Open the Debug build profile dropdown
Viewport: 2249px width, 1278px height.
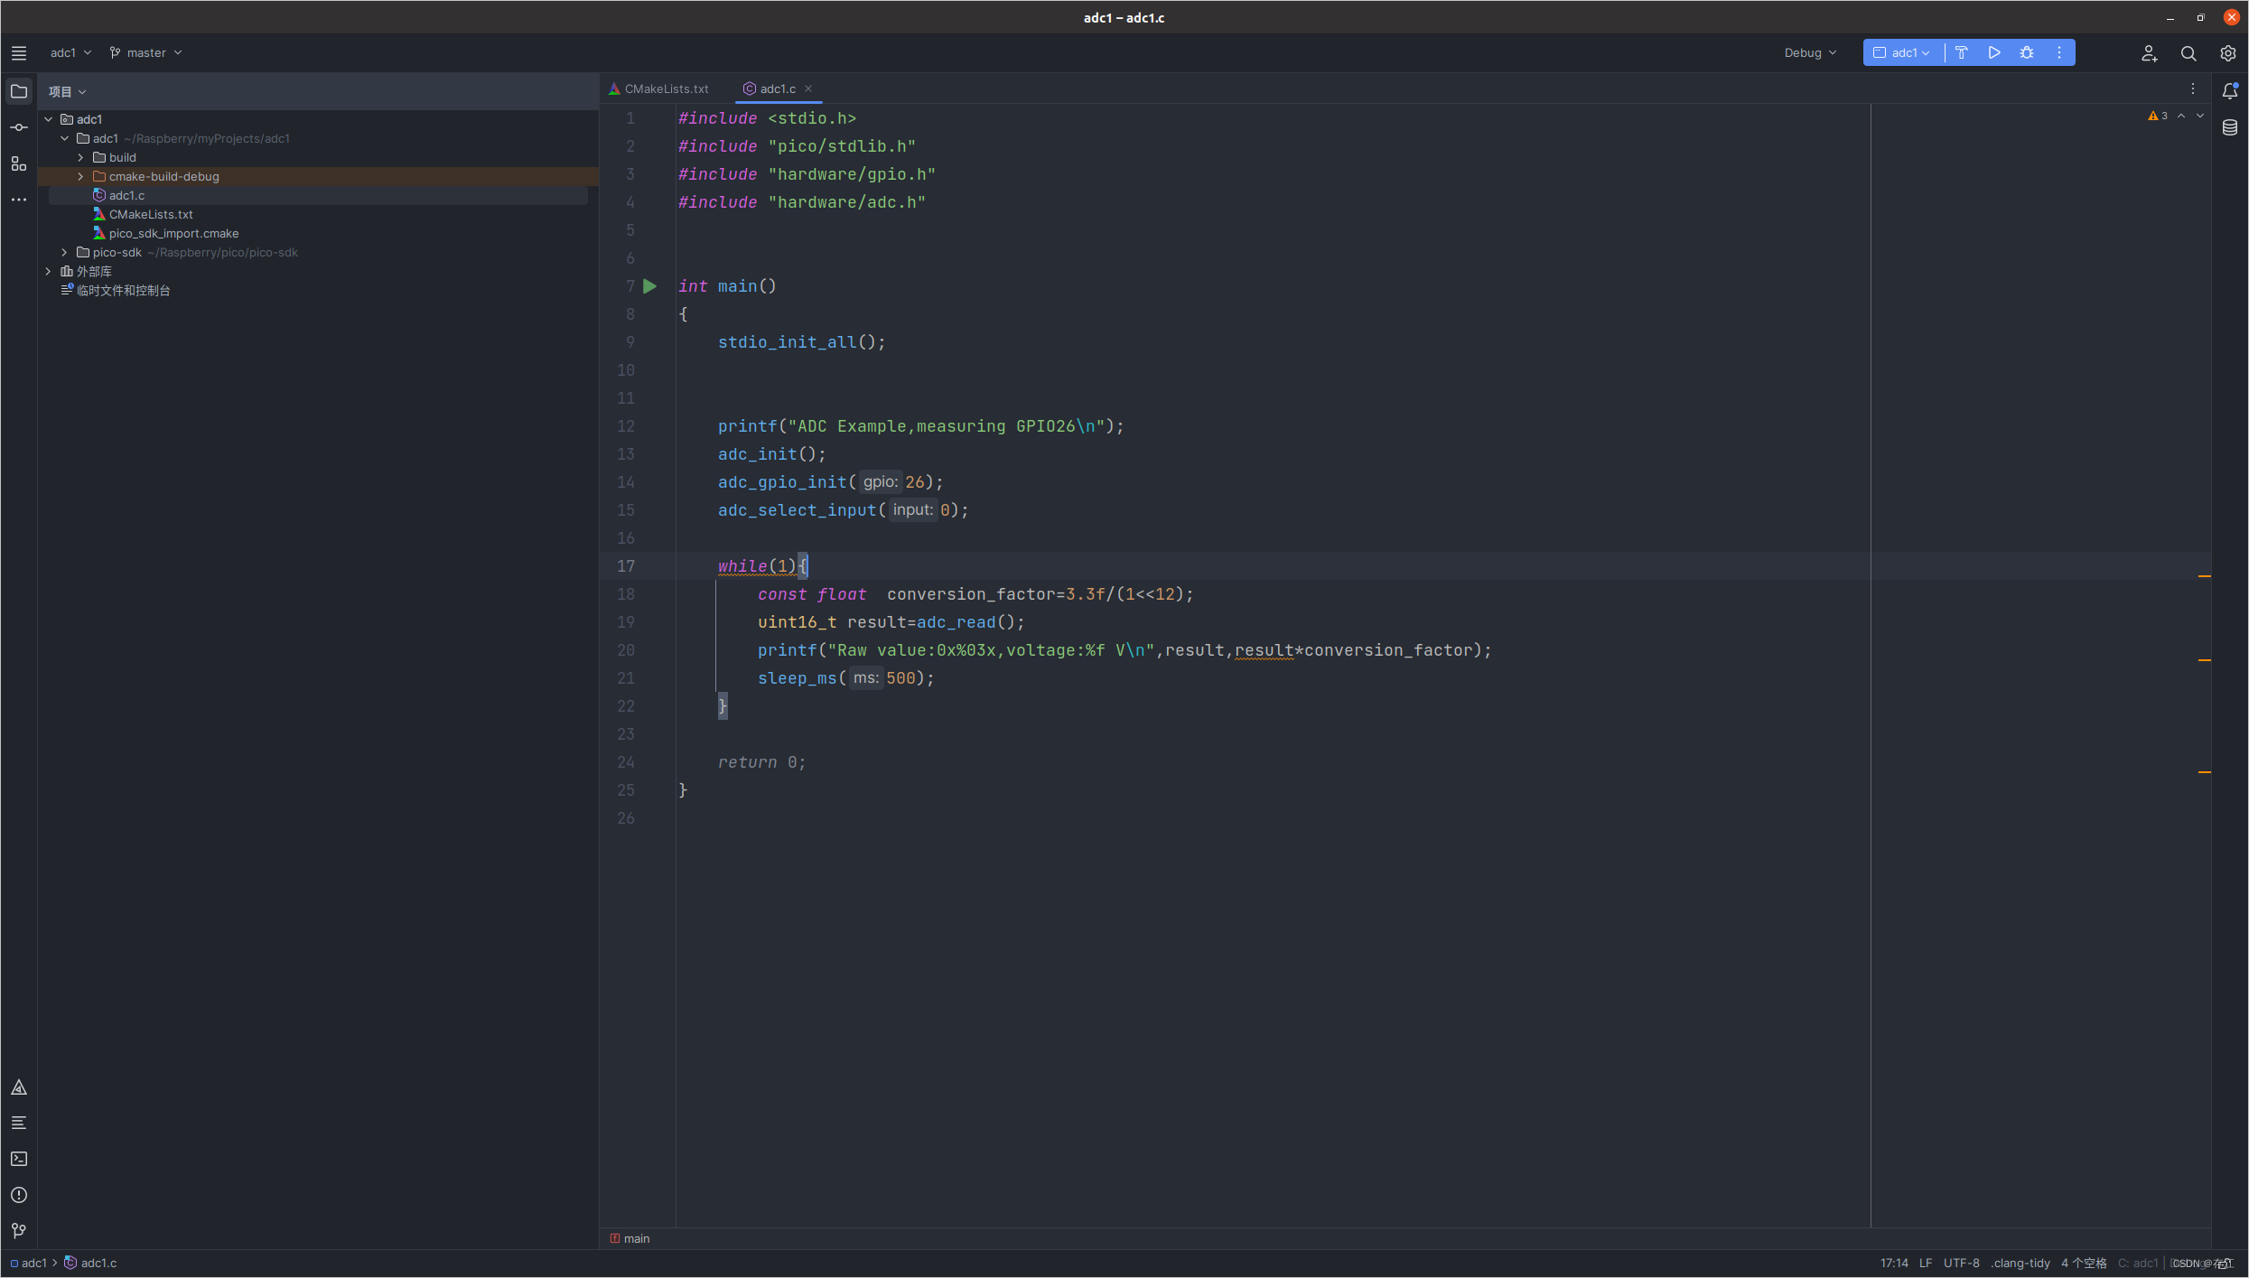coord(1809,52)
